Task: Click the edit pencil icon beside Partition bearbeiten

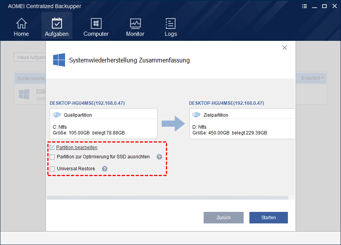Action: point(52,148)
